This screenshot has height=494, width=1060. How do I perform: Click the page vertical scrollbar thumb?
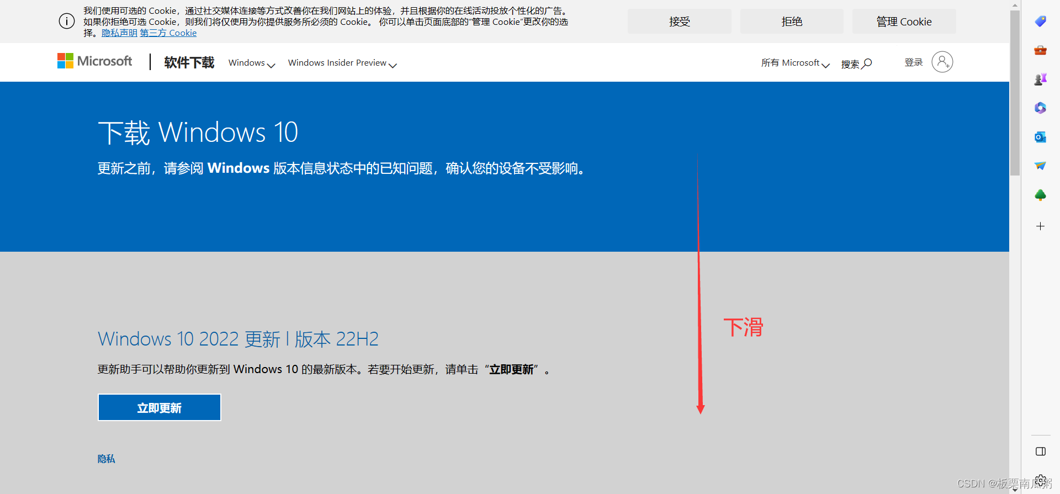pyautogui.click(x=1015, y=93)
